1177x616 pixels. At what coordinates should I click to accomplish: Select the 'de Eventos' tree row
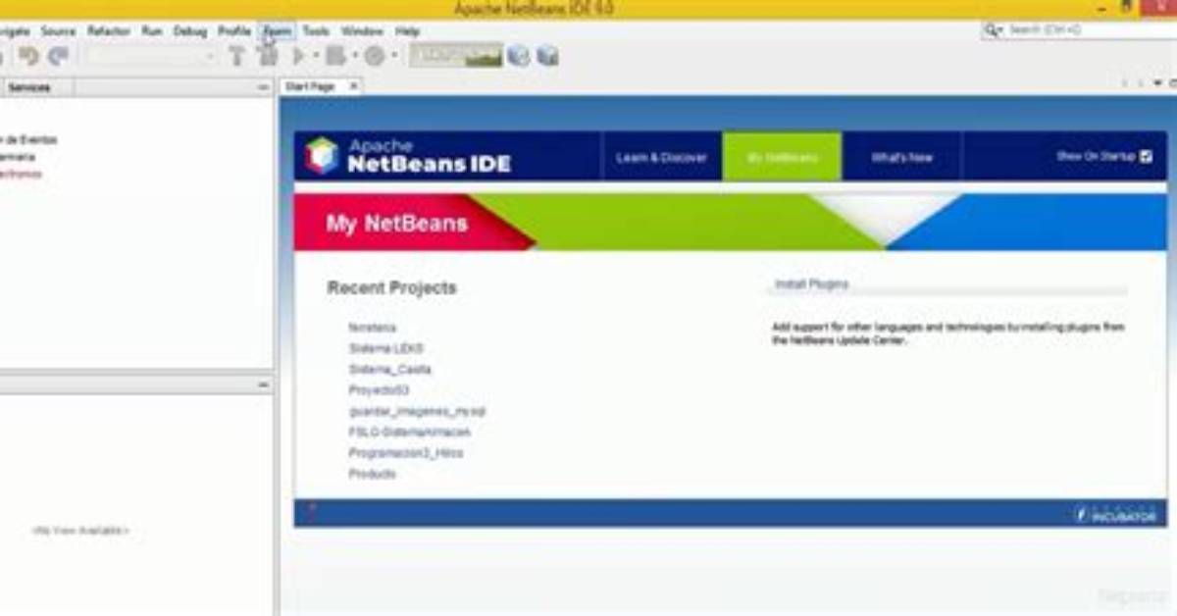[28, 139]
